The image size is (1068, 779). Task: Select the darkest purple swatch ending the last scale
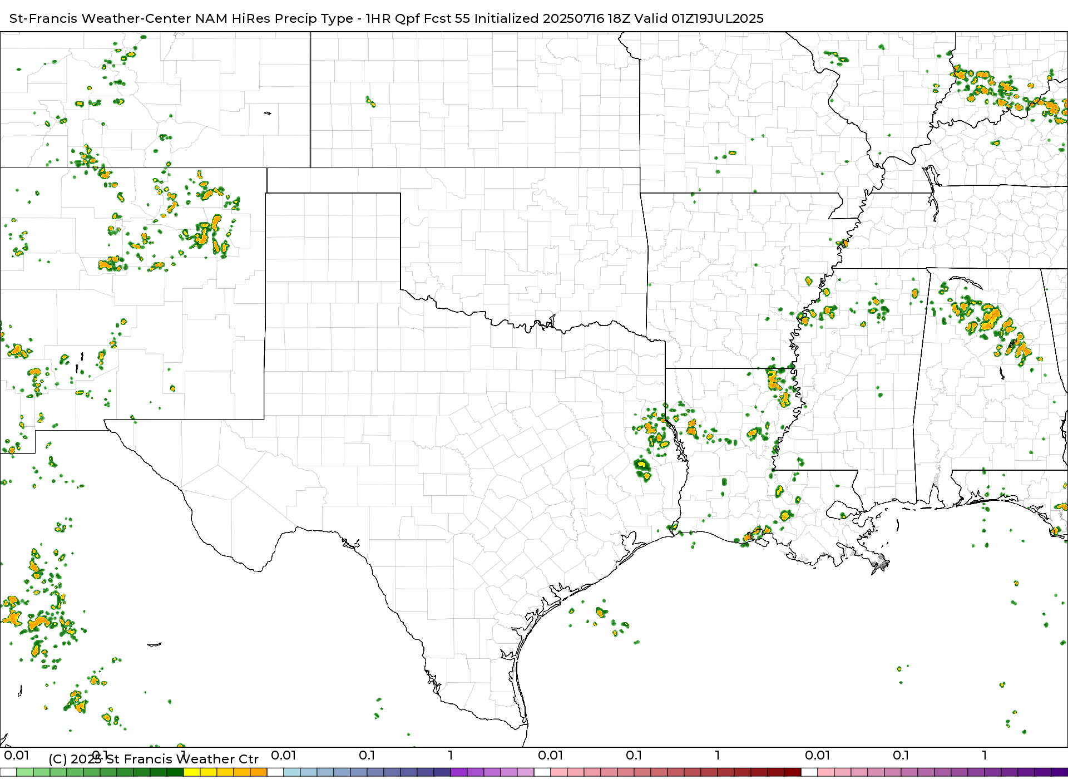coord(1060,772)
